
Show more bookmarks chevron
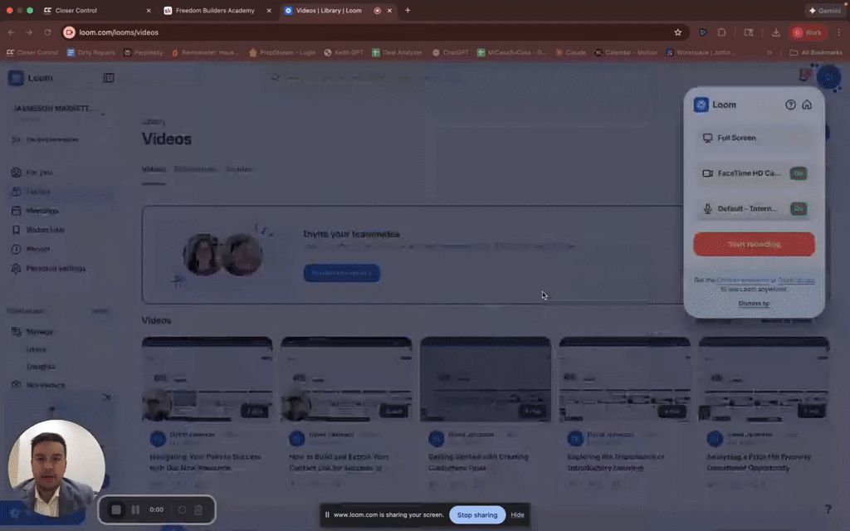point(769,52)
